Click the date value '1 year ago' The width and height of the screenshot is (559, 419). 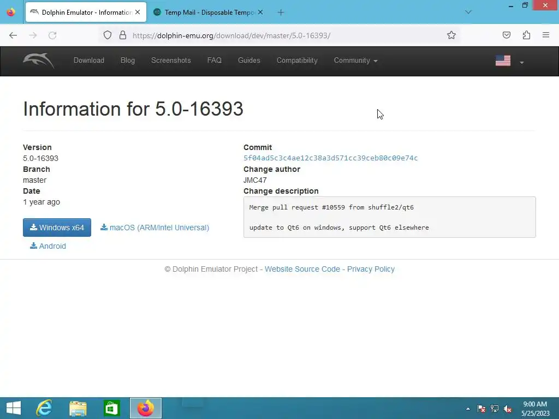click(x=41, y=202)
